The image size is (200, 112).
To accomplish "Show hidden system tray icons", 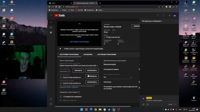I will click(163, 110).
